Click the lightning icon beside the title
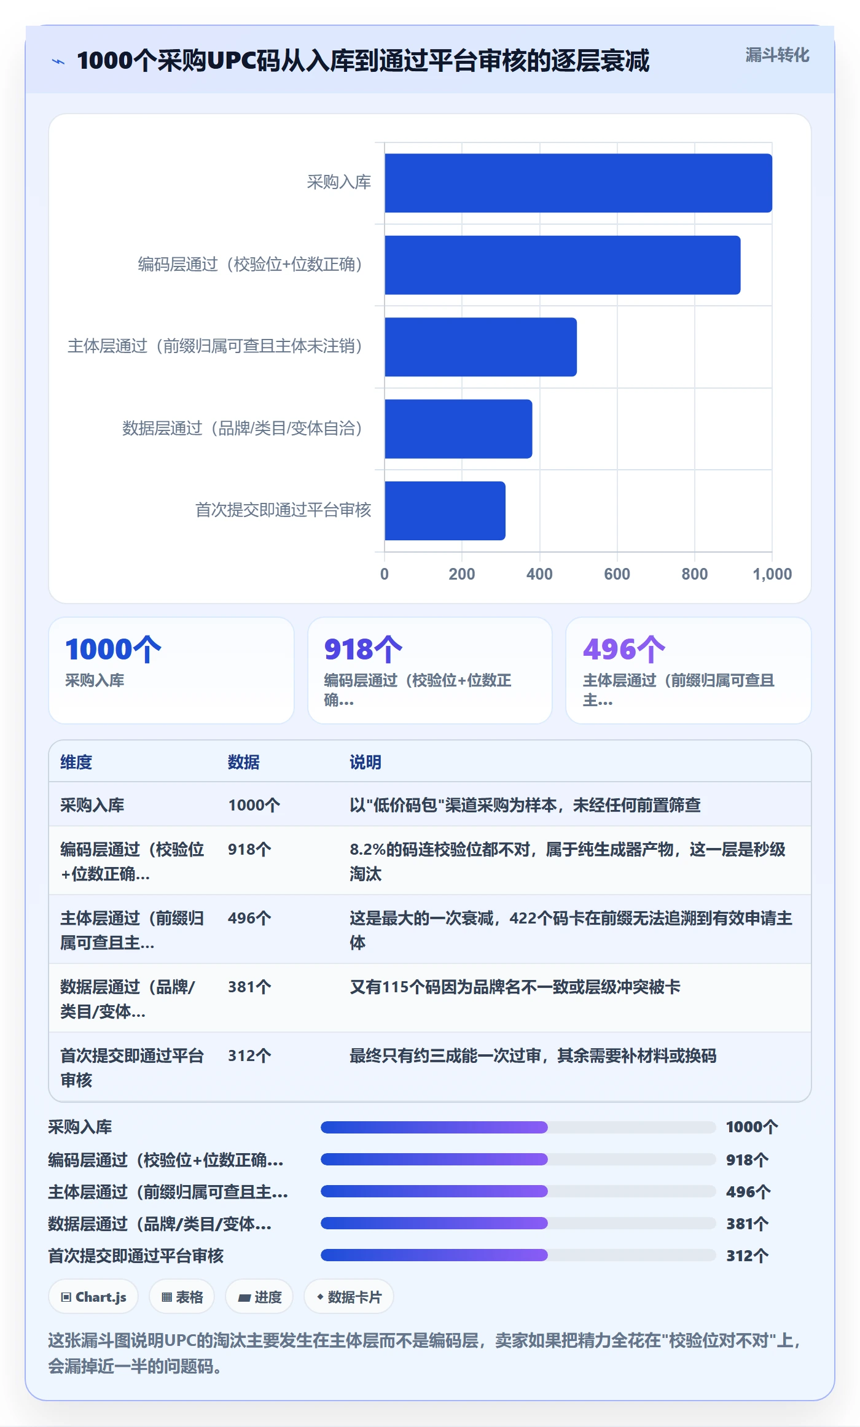 click(58, 61)
